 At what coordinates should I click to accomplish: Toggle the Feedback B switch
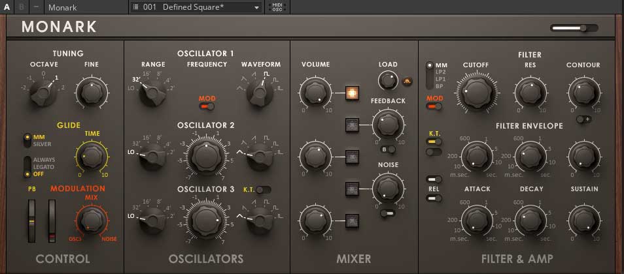tap(388, 149)
